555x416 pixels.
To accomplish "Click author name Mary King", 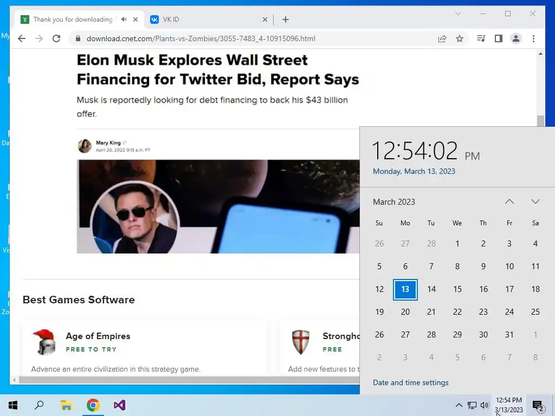I will pos(108,142).
